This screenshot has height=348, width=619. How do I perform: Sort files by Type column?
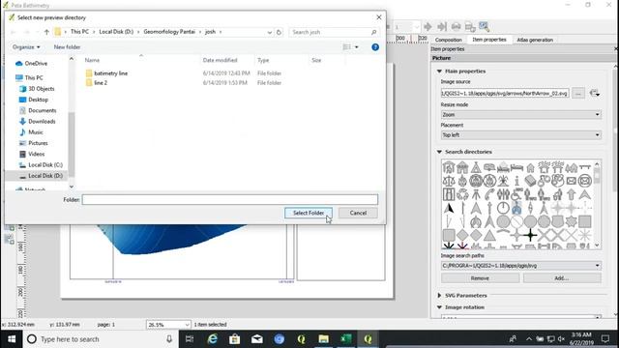click(x=263, y=60)
